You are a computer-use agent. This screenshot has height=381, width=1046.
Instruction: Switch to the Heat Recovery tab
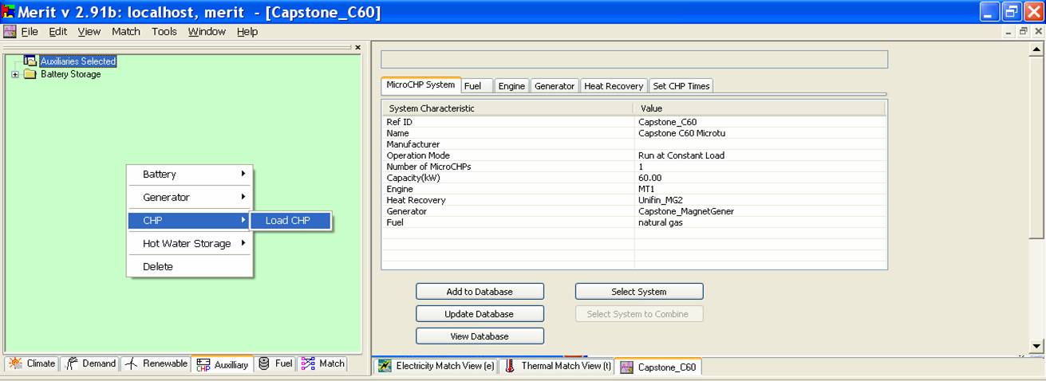pos(613,86)
